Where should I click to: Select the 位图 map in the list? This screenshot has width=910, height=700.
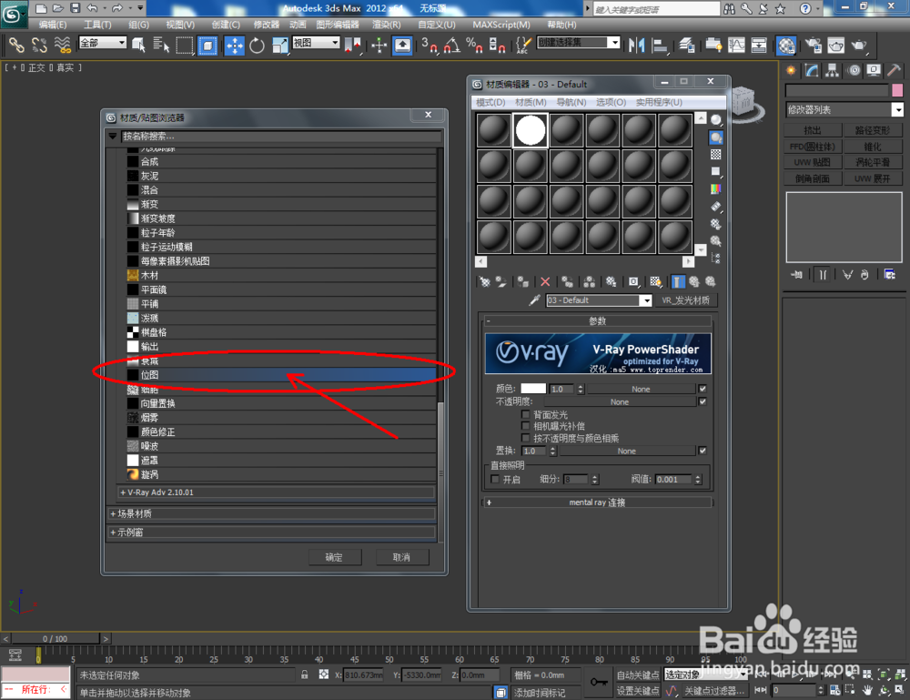[281, 375]
